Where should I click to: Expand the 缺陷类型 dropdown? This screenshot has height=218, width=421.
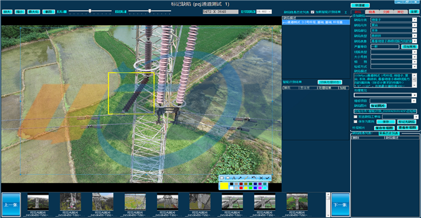click(x=394, y=36)
